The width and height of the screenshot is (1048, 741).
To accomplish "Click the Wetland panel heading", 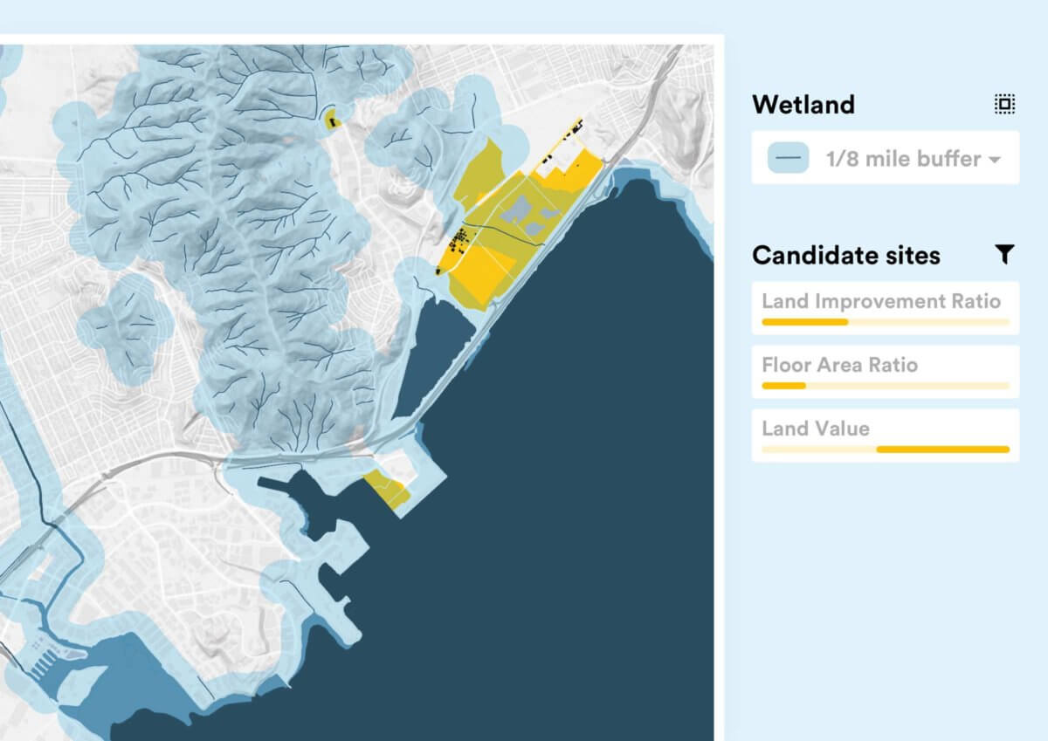I will (802, 105).
